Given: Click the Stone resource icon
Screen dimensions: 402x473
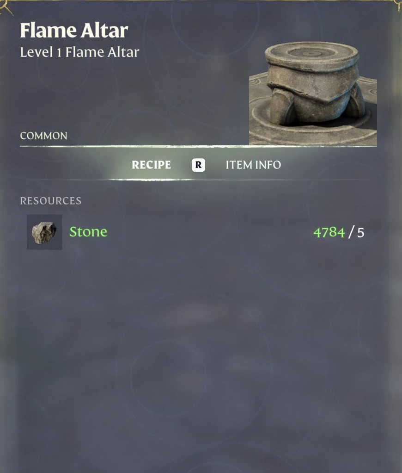Looking at the screenshot, I should [x=44, y=232].
